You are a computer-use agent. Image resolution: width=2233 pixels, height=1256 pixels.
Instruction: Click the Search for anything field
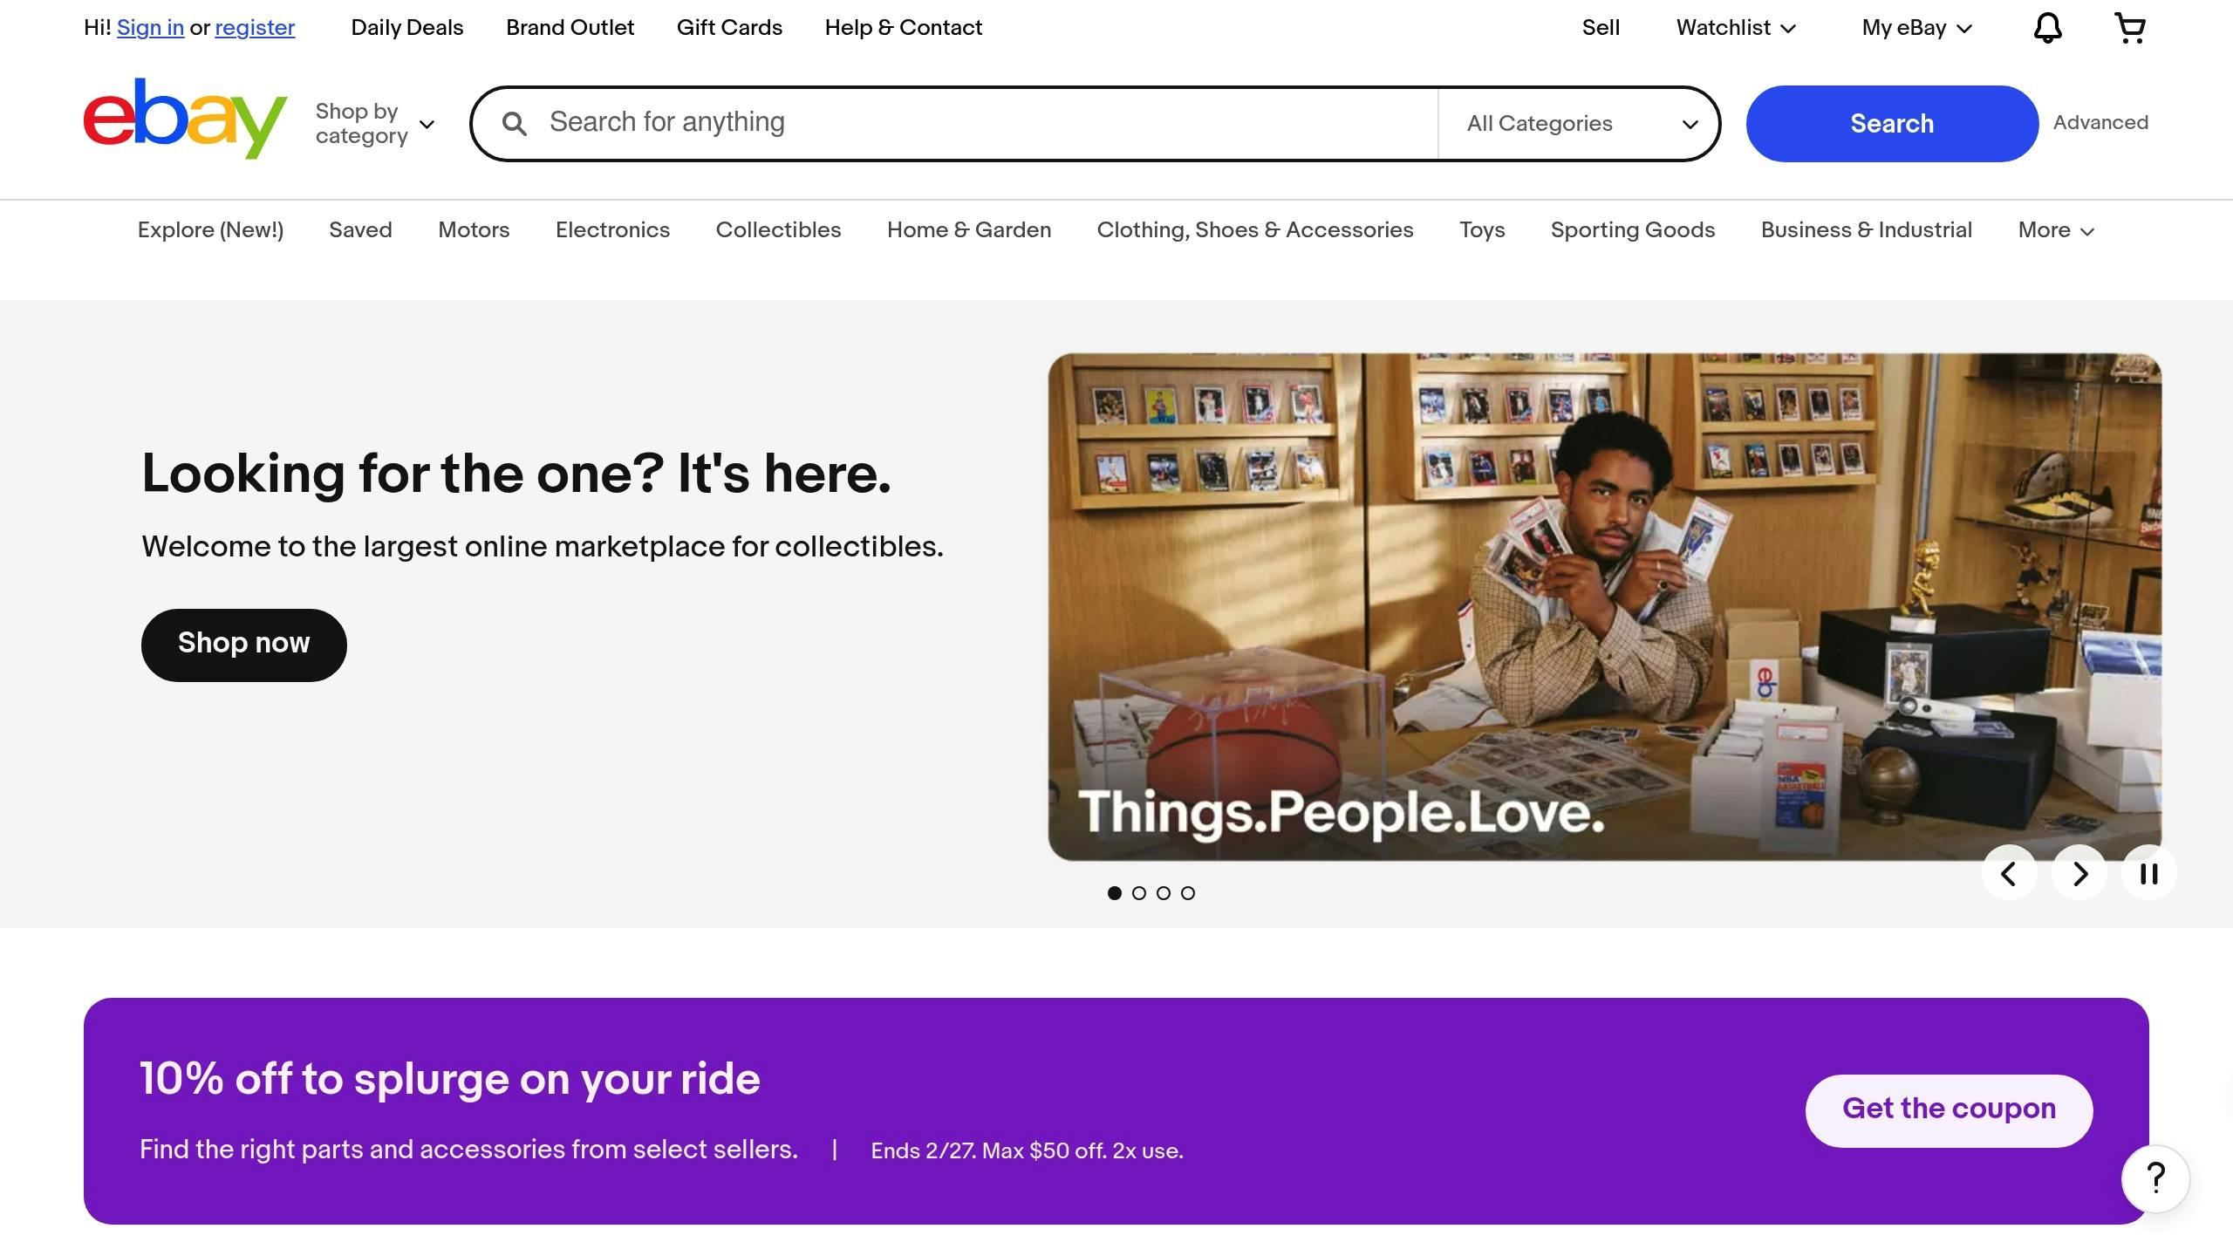[986, 122]
